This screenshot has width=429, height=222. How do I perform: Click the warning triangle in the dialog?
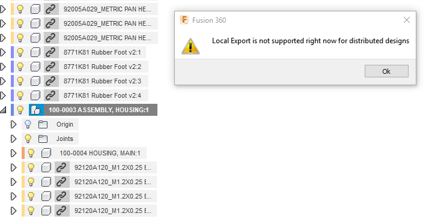point(190,46)
